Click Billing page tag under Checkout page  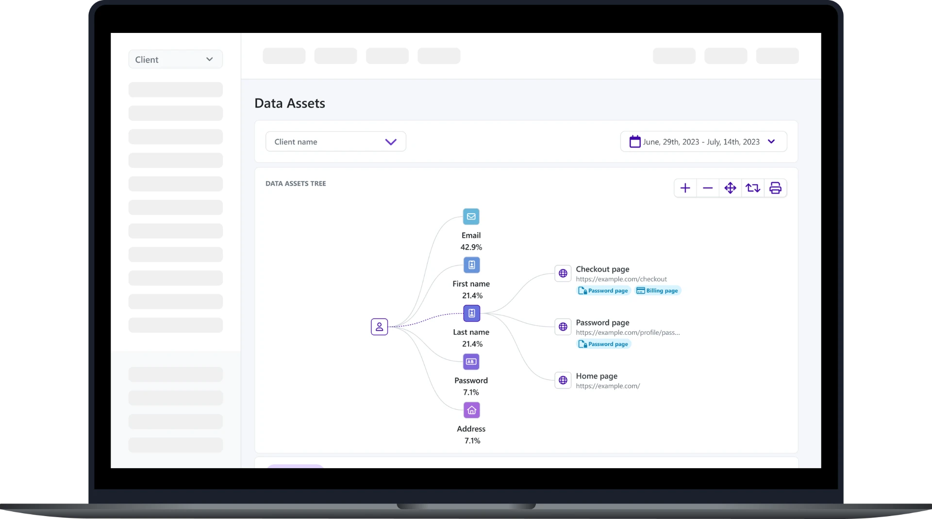[x=657, y=291]
